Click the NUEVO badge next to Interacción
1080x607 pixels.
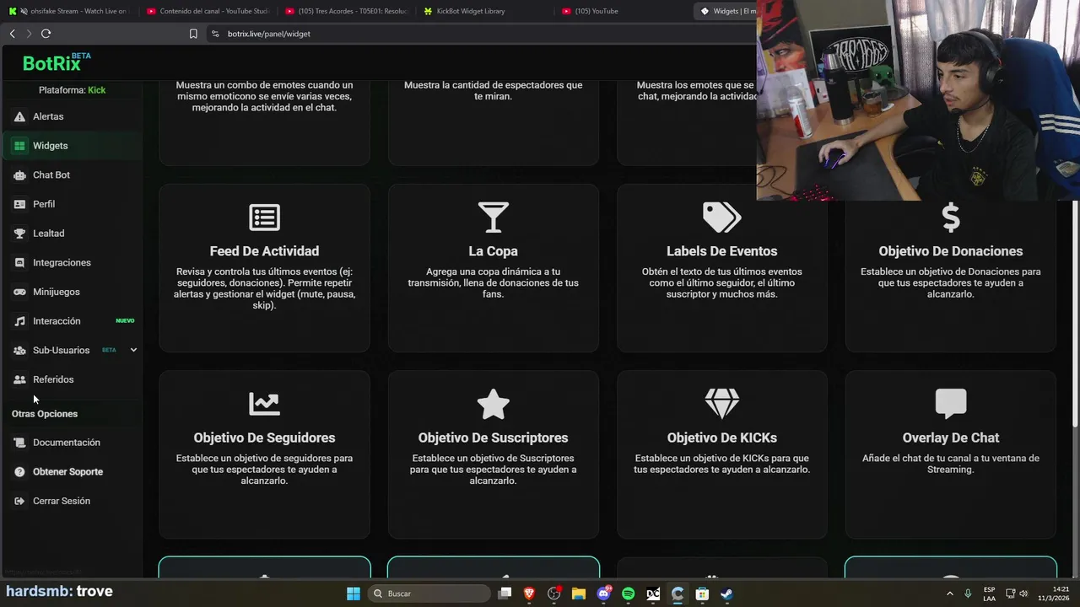point(125,321)
